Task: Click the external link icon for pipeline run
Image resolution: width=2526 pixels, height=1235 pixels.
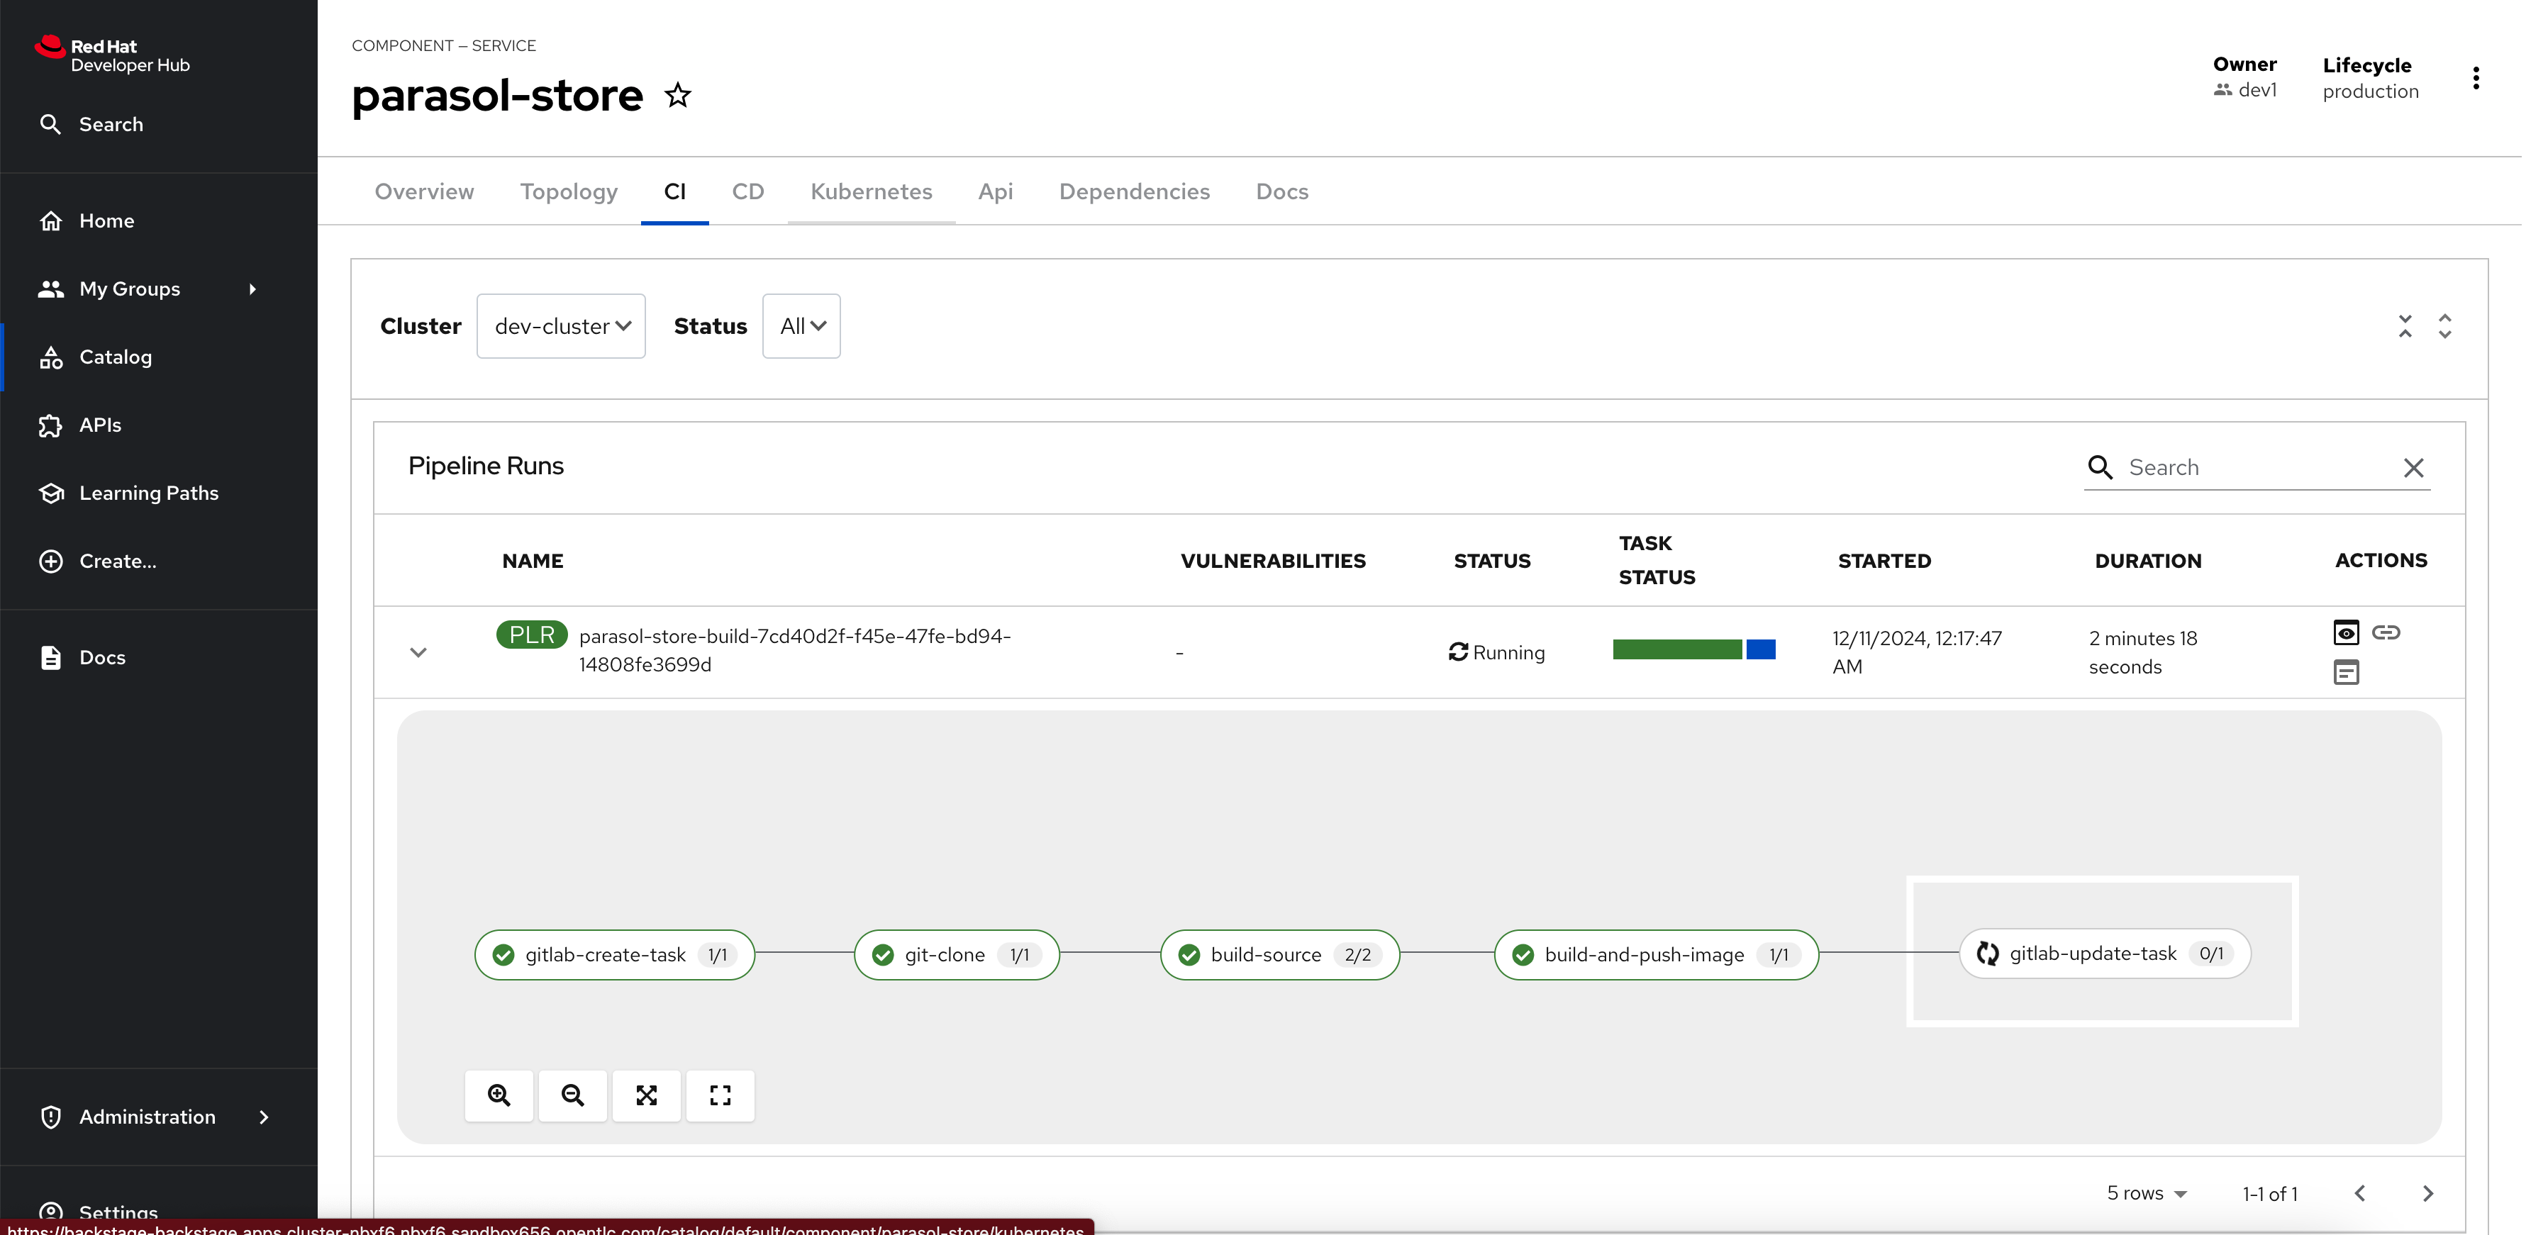Action: pos(2386,633)
